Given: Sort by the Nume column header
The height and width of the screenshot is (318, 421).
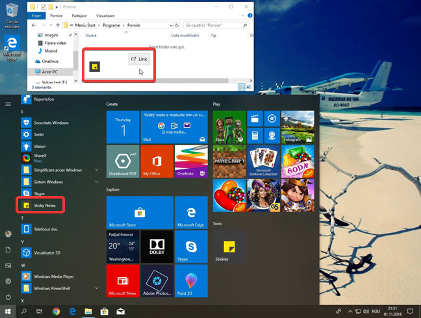Looking at the screenshot, I should 91,35.
